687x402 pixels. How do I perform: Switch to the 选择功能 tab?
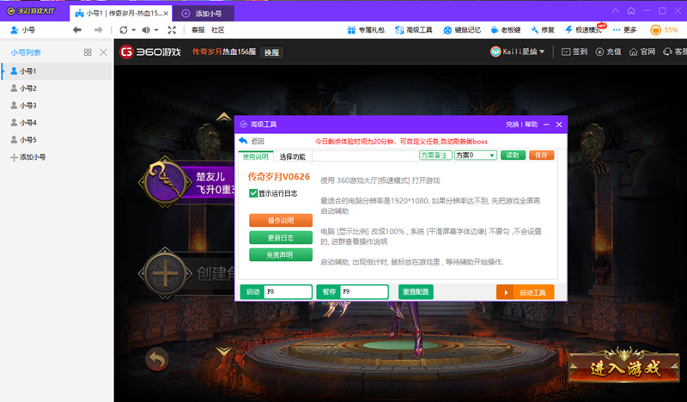pyautogui.click(x=292, y=156)
